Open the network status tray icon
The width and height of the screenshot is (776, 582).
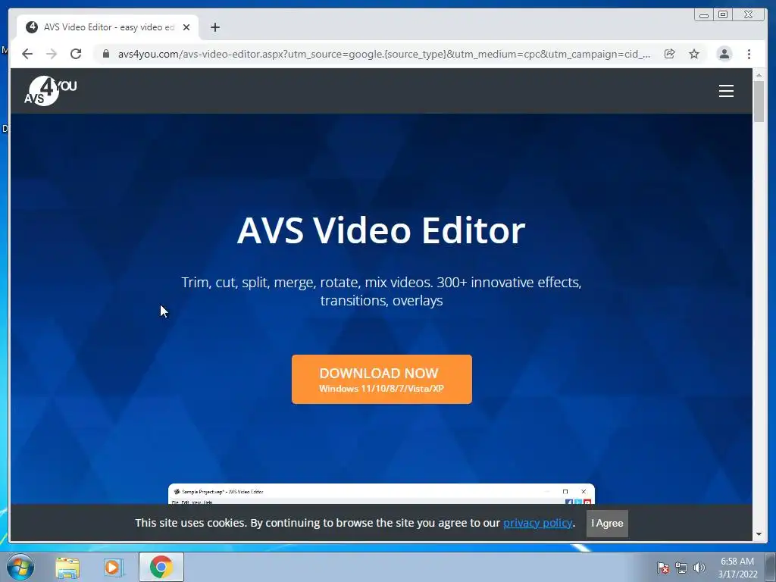coord(681,568)
